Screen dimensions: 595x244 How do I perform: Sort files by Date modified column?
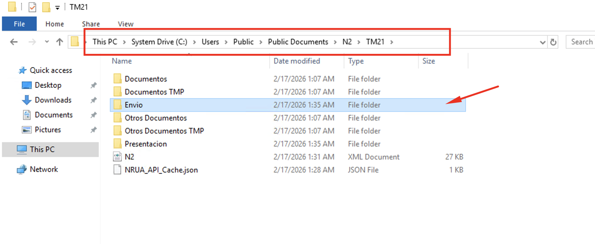(297, 61)
